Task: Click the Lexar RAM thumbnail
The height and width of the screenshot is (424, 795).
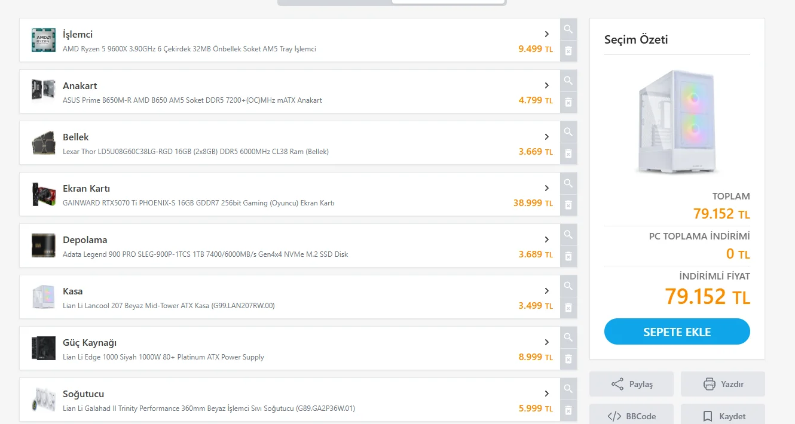Action: 44,143
